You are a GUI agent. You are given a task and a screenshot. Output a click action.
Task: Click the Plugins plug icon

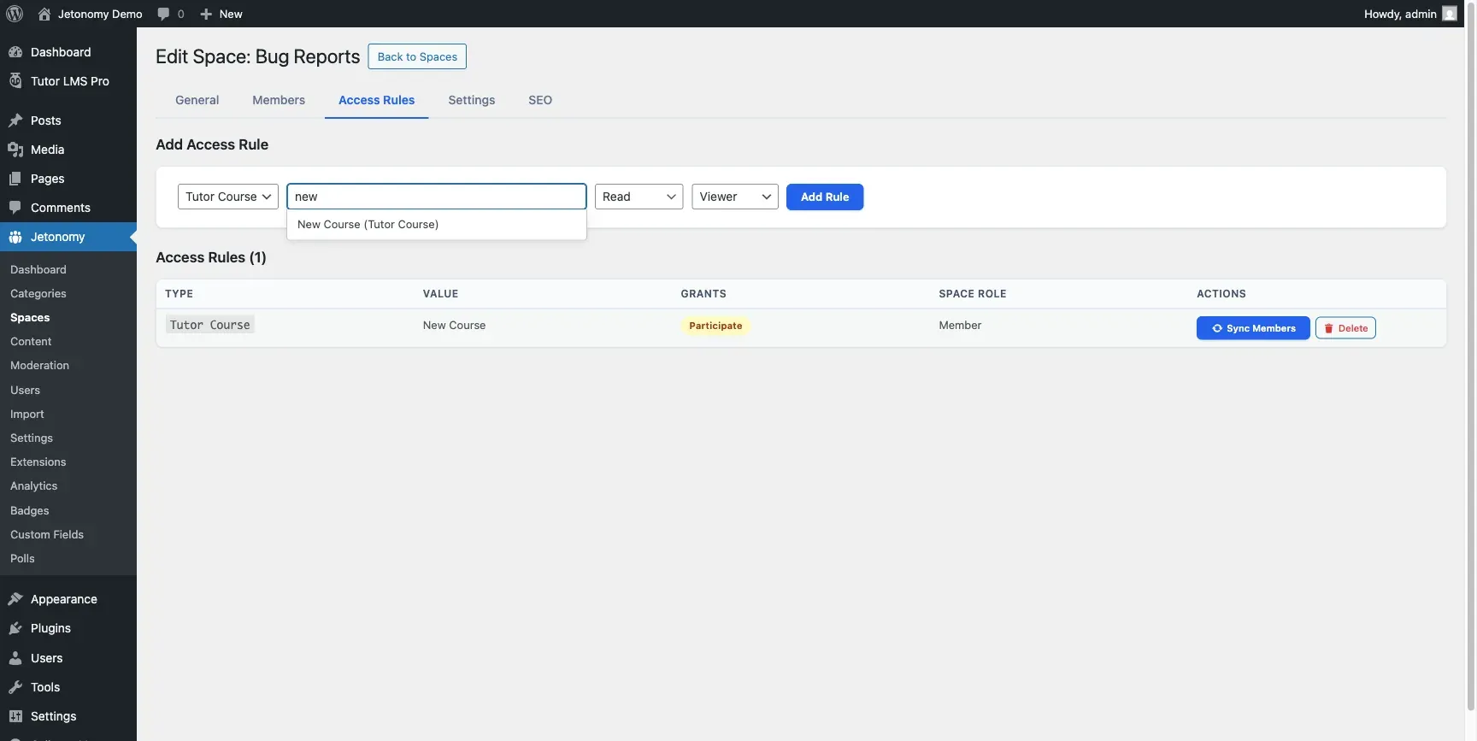[x=15, y=628]
